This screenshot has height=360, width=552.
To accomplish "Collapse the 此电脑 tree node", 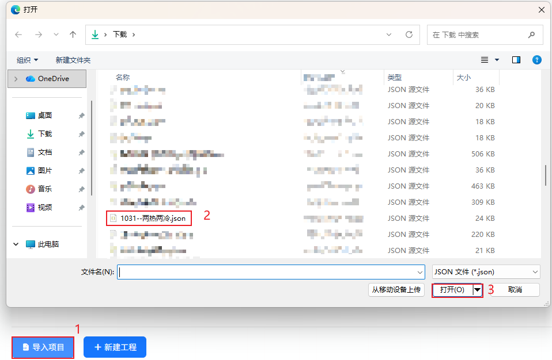I will point(16,244).
